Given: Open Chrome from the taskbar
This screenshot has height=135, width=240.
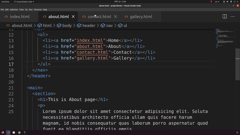Looking at the screenshot, I should click(19, 132).
